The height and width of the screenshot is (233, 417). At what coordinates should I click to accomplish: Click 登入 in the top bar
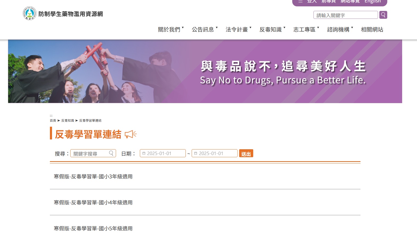point(312,1)
